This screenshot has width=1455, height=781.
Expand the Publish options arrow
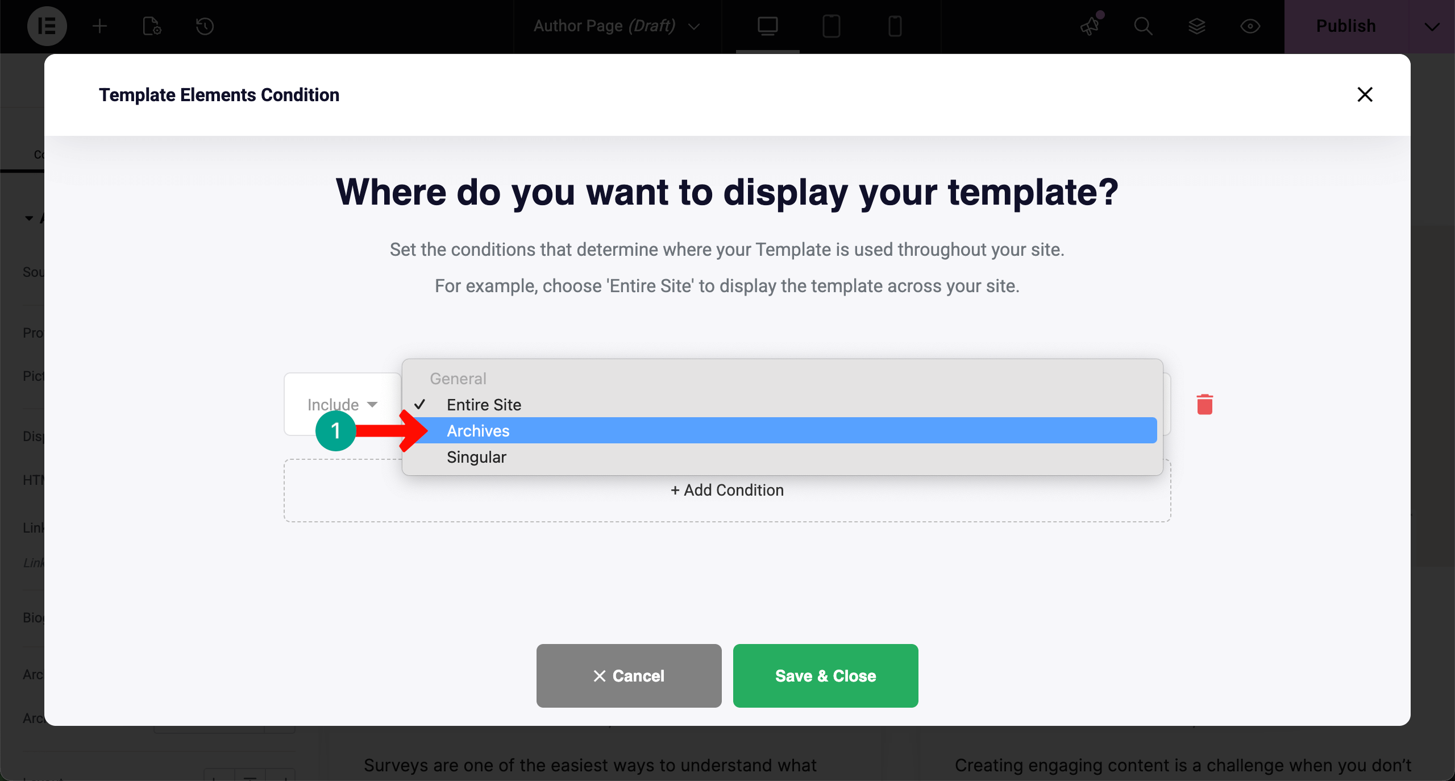coord(1432,26)
